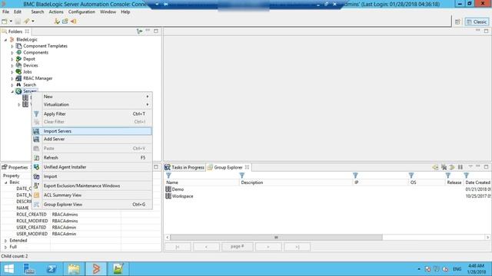Click the Components icon in tree
492x276 pixels.
click(18, 52)
